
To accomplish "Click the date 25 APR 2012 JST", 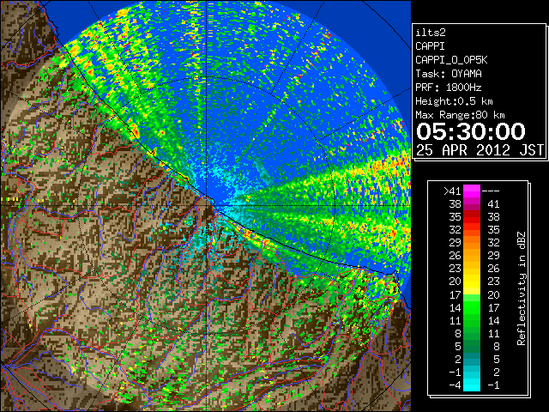I will (480, 150).
